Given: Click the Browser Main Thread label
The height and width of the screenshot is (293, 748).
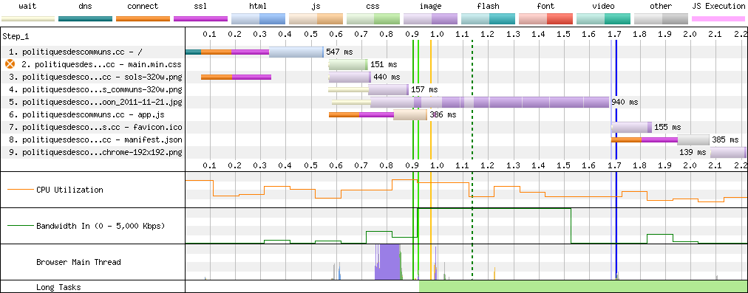Looking at the screenshot, I should [78, 262].
